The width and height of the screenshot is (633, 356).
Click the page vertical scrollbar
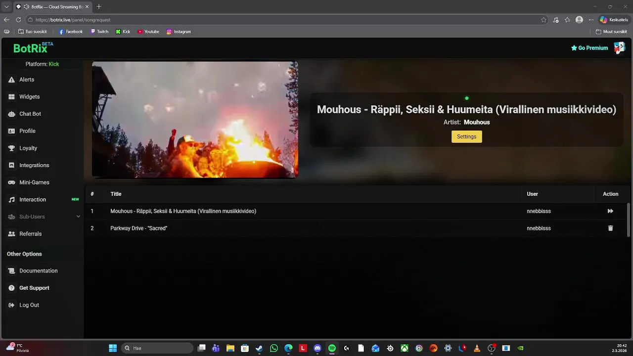(629, 220)
